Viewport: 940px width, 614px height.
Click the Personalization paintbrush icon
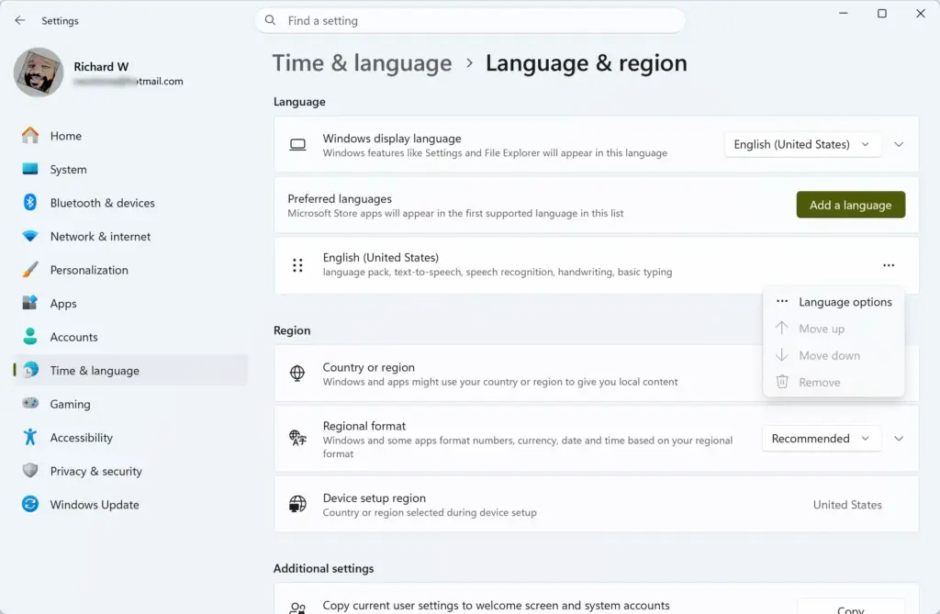(x=30, y=270)
